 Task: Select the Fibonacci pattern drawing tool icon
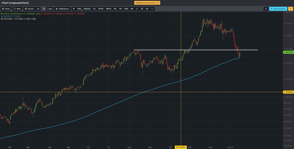coord(142,9)
